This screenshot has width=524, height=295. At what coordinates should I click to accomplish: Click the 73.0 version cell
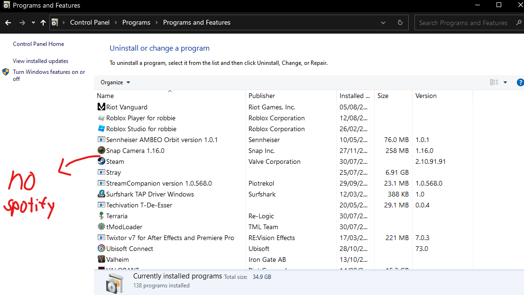click(x=422, y=249)
